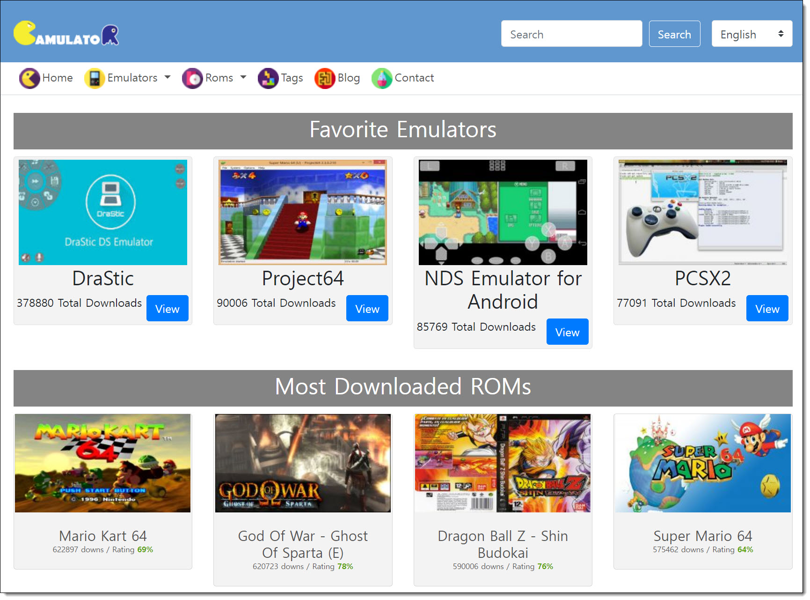Viewport: 810px width, 600px height.
Task: View the DraStic emulator
Action: [x=167, y=308]
